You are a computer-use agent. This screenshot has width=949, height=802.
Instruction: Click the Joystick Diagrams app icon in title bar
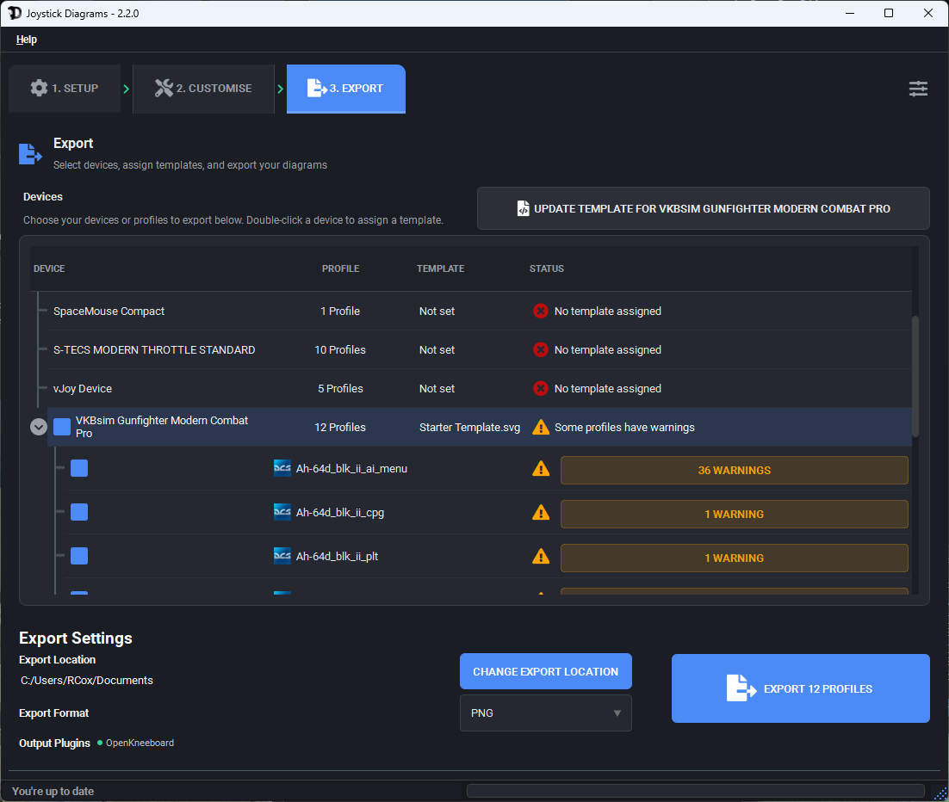coord(15,13)
